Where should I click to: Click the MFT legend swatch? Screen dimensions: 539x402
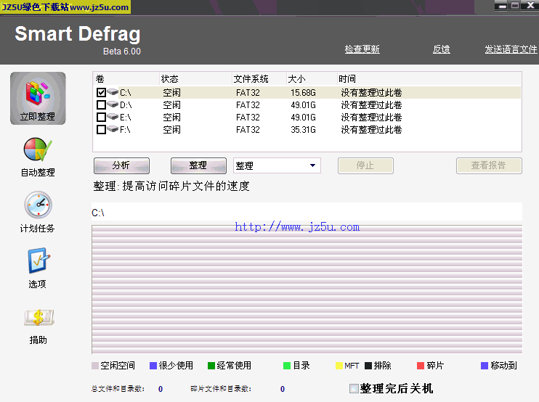pos(339,366)
